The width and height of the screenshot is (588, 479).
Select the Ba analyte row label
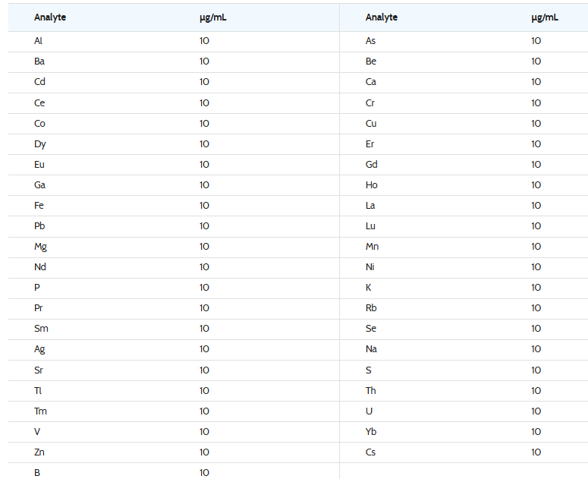coord(39,61)
